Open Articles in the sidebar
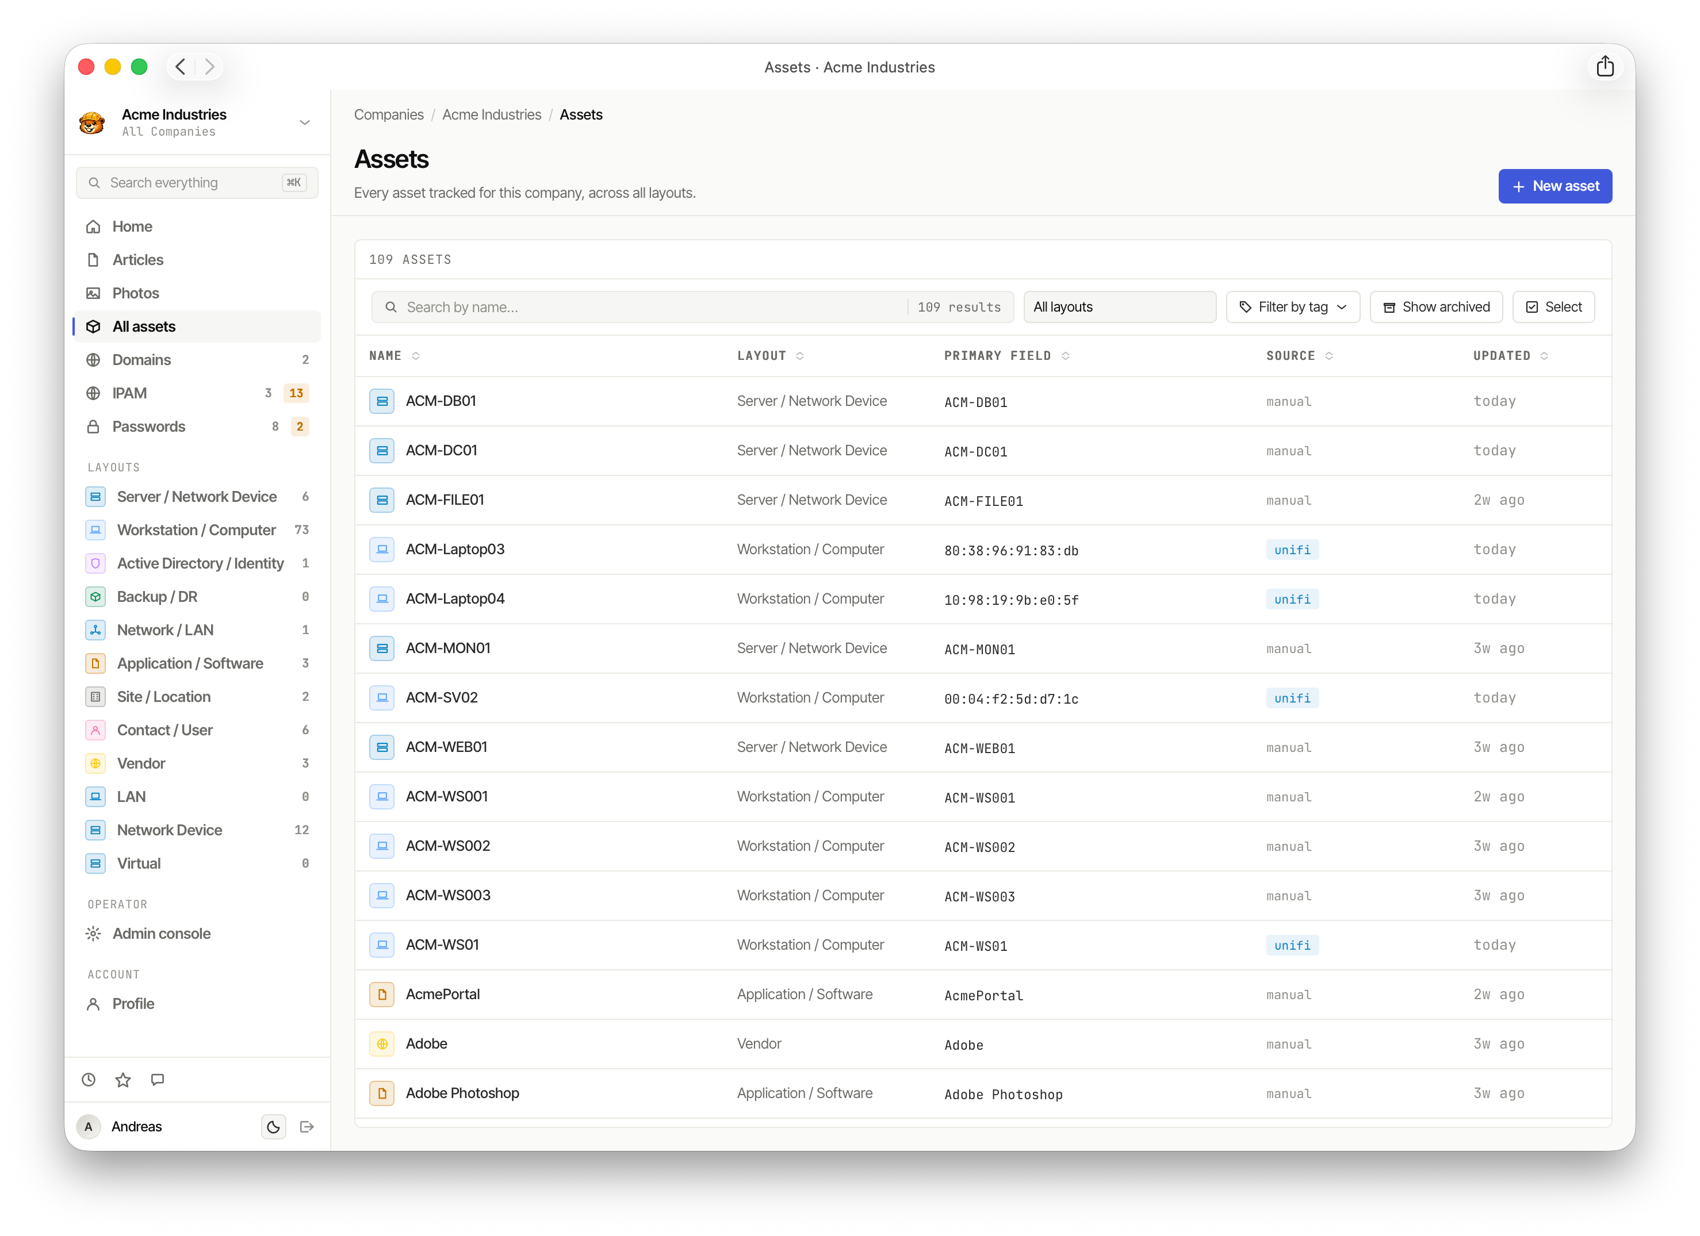Screen dimensions: 1700x1236 pyautogui.click(x=196, y=260)
